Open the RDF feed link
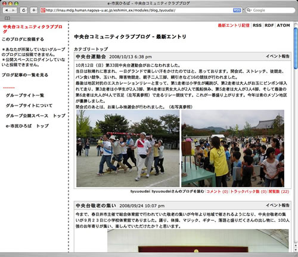298x257 pixels. tap(269, 26)
